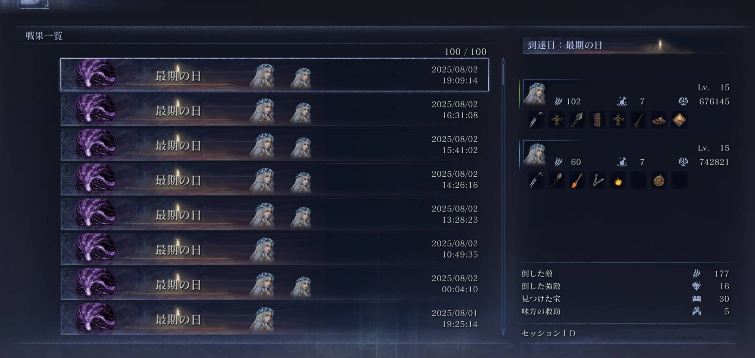Click the twin-handled flail weapon icon
This screenshot has height=358, width=755.
(x=597, y=181)
